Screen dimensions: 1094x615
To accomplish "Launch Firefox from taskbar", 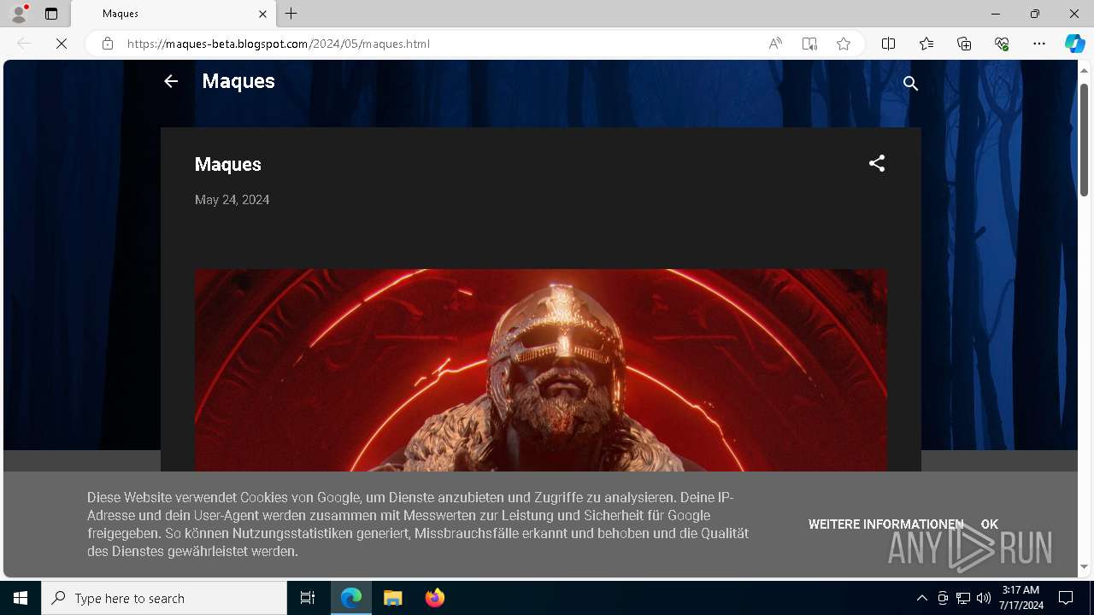I will [x=434, y=598].
